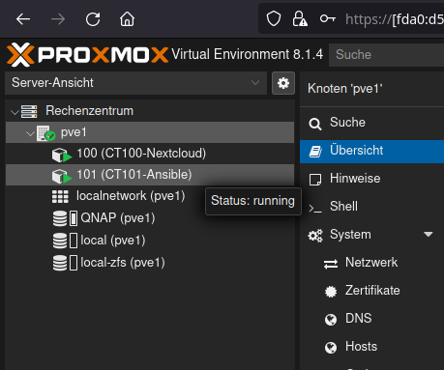
Task: Click the browser URL address field
Action: tap(394, 19)
